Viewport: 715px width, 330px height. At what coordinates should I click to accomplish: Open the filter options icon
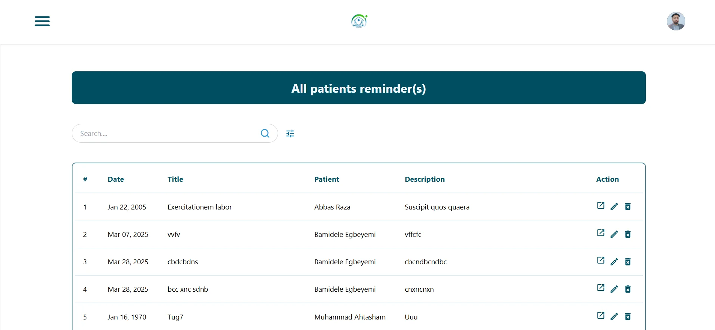[x=290, y=133]
